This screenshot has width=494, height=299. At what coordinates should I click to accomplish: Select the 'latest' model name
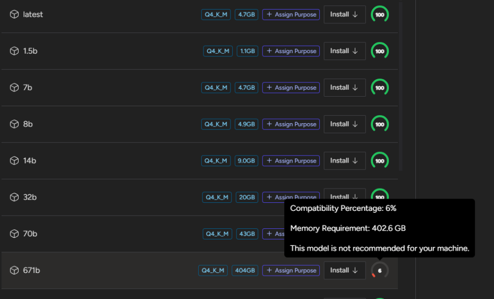(x=33, y=14)
